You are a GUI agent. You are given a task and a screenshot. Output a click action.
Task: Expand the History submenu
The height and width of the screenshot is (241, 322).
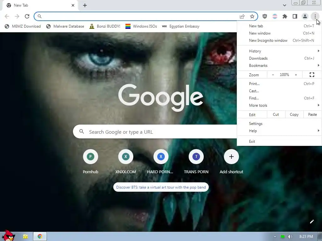pos(279,51)
